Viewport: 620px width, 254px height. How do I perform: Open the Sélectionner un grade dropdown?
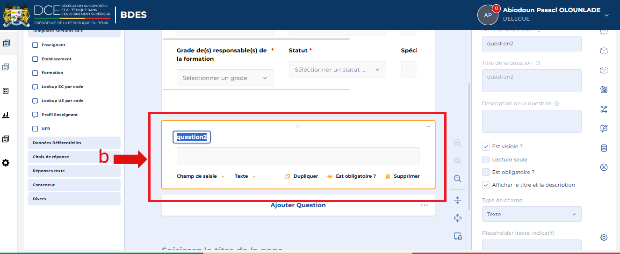225,78
